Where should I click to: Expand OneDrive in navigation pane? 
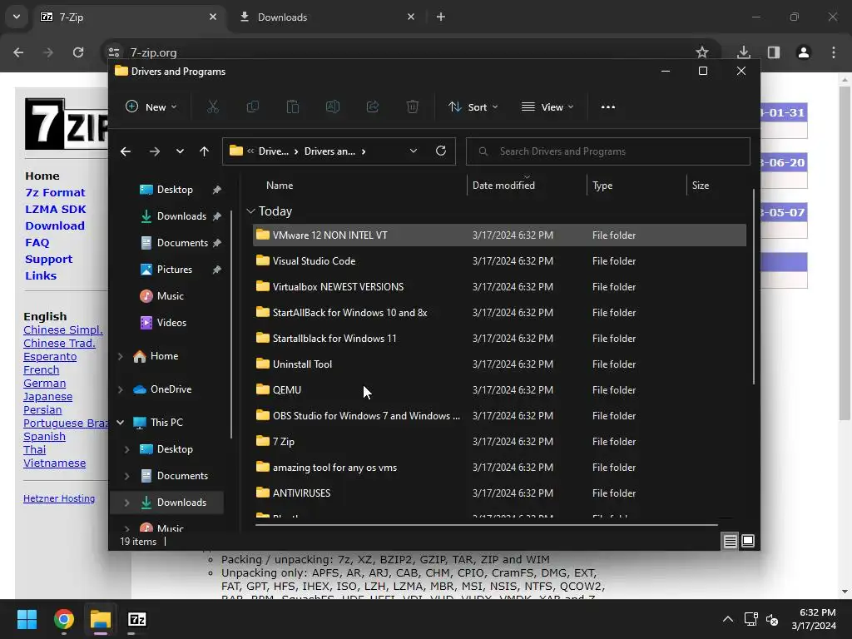[120, 389]
